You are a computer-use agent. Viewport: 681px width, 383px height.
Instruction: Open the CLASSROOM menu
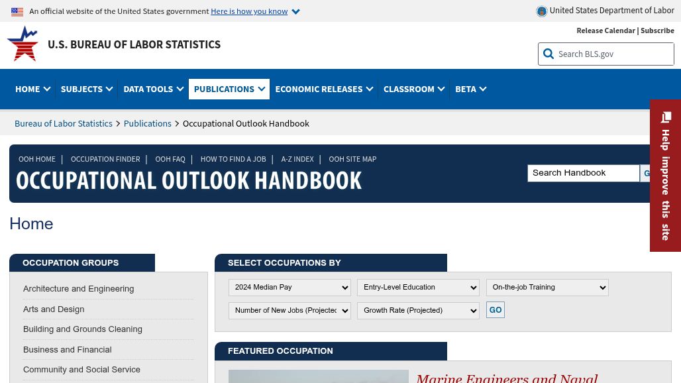coord(414,89)
